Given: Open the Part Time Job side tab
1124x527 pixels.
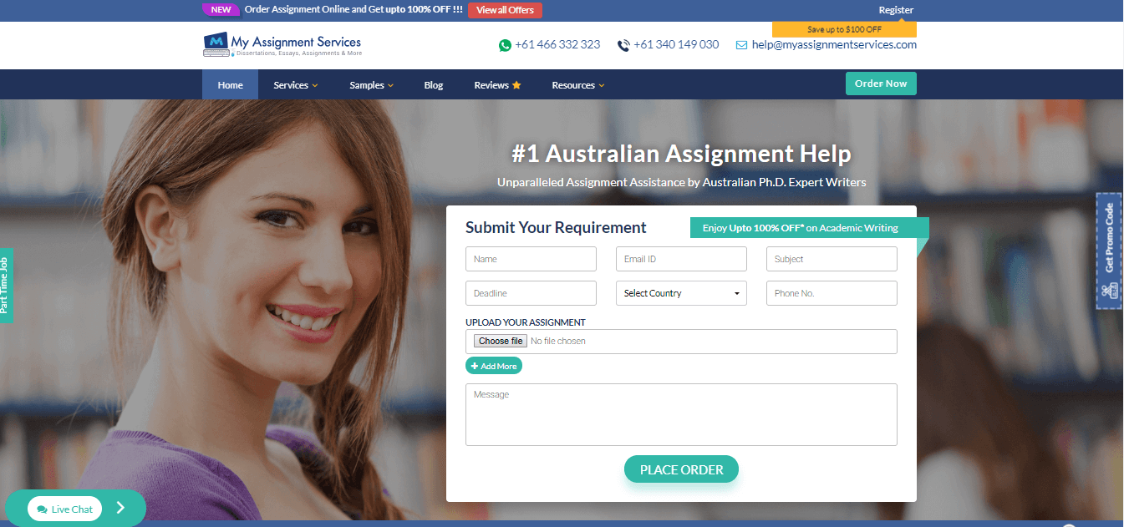Looking at the screenshot, I should coord(6,286).
